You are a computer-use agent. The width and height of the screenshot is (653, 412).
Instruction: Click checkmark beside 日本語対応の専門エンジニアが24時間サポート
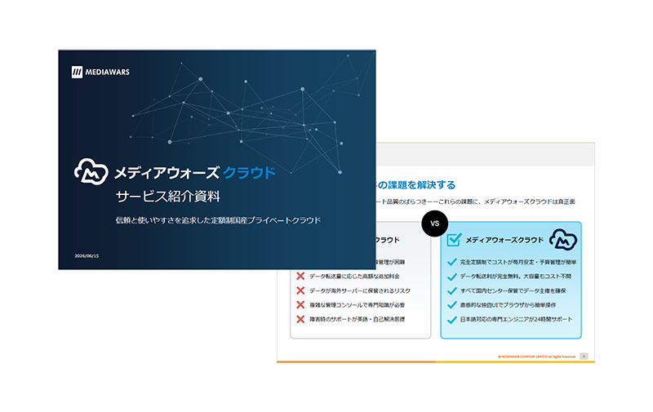tap(452, 320)
